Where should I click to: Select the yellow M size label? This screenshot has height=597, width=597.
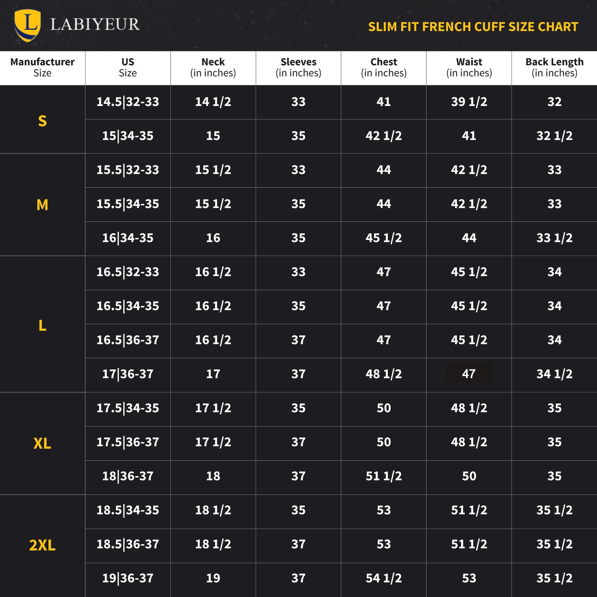pyautogui.click(x=43, y=205)
